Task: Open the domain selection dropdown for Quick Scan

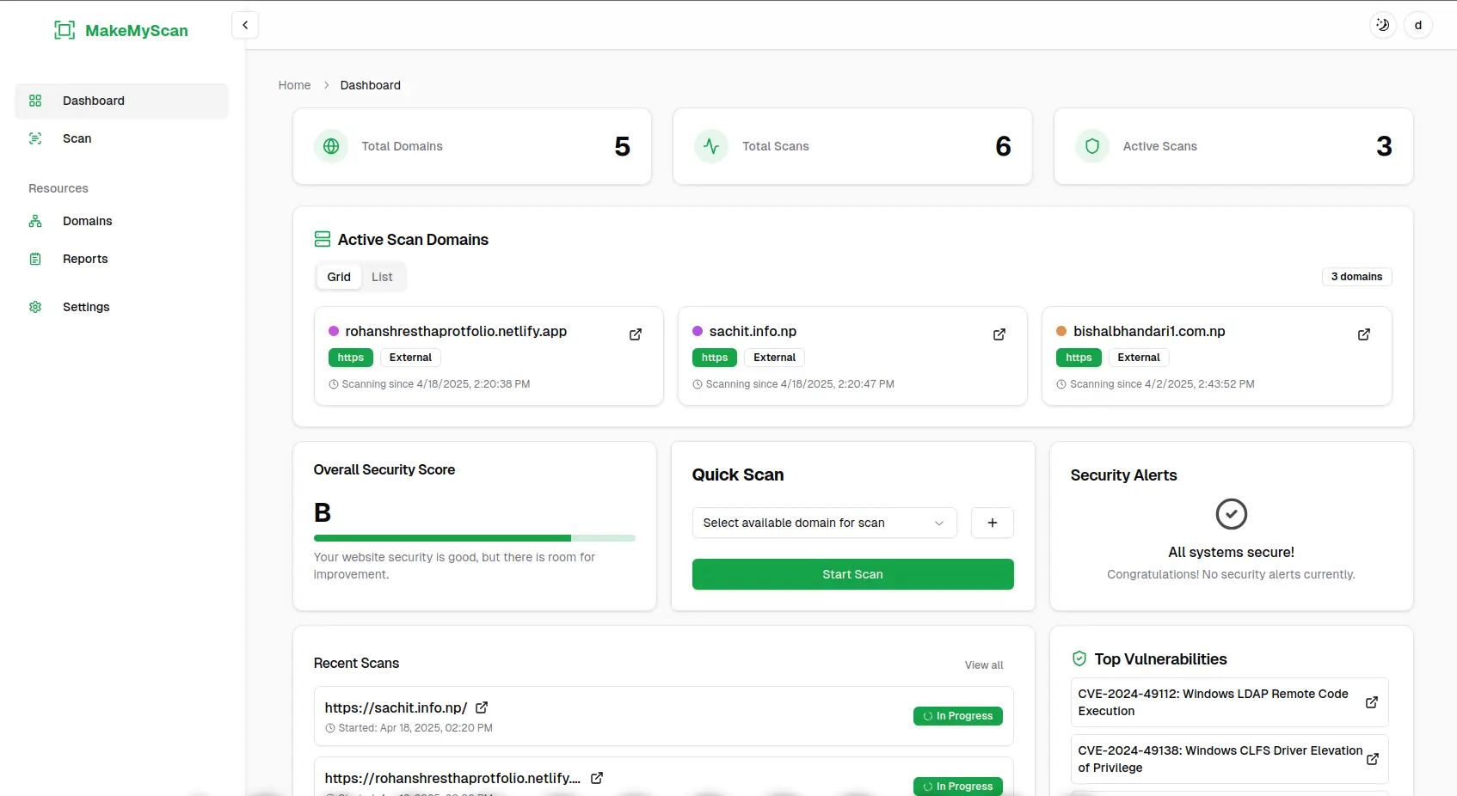Action: (x=823, y=523)
